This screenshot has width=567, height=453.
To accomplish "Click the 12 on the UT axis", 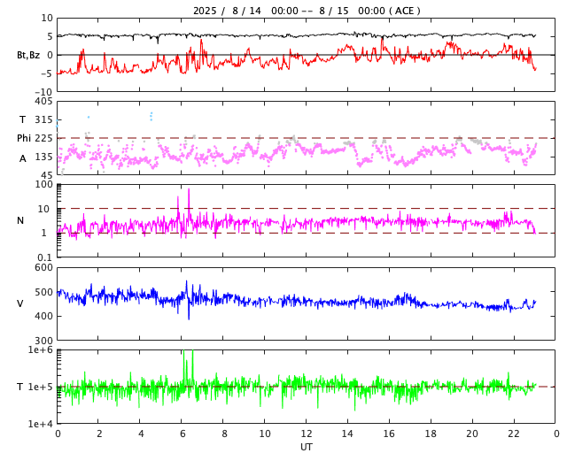I will pyautogui.click(x=307, y=434).
